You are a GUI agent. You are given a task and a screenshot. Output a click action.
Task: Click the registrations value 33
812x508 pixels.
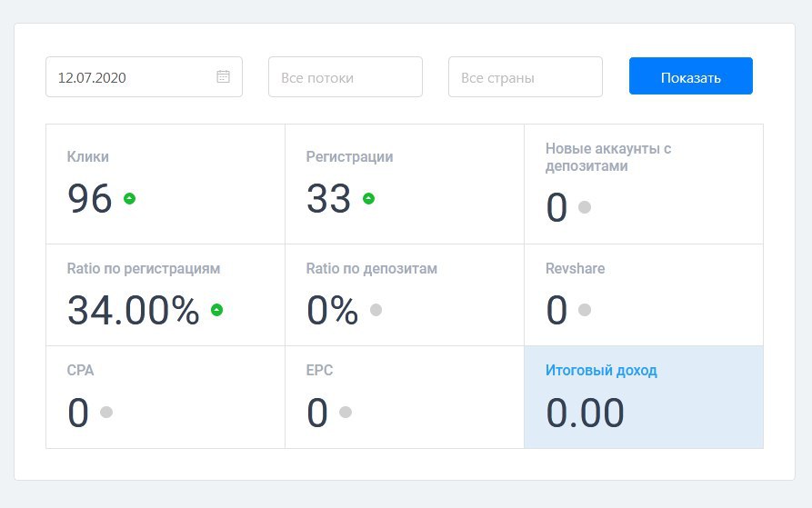[329, 199]
